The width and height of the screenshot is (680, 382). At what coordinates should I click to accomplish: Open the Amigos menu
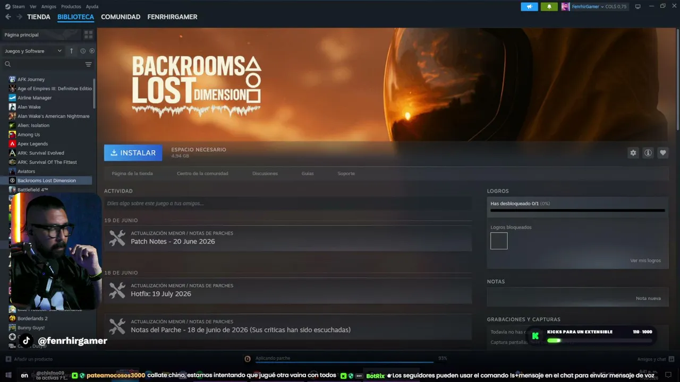click(49, 6)
